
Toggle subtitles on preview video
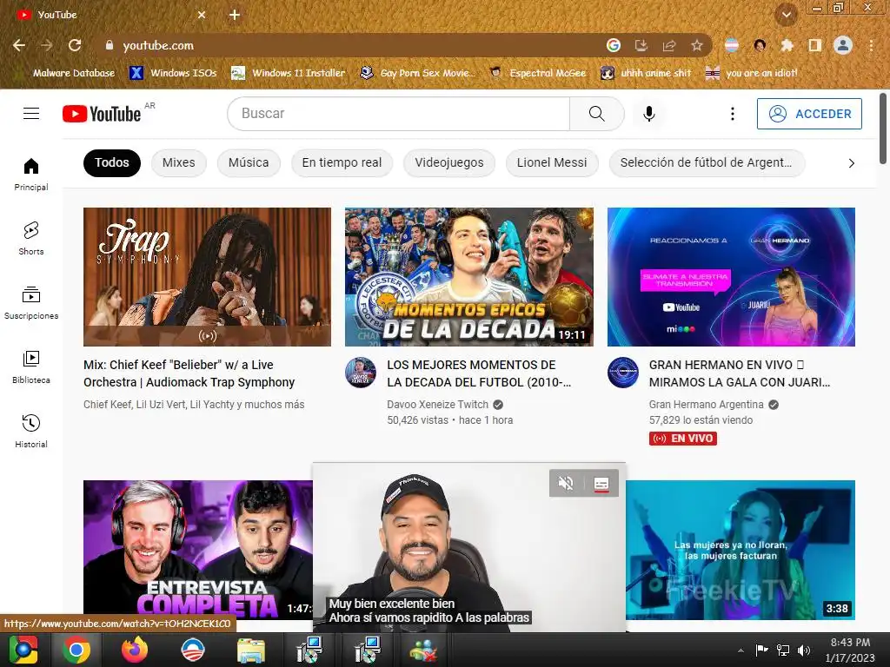pyautogui.click(x=601, y=483)
